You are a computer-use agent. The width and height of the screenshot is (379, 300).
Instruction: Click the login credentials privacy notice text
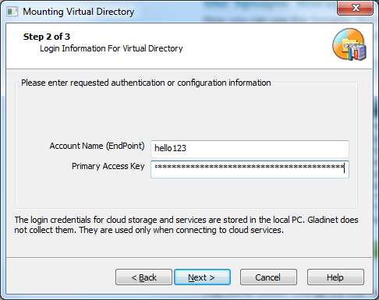tap(186, 225)
